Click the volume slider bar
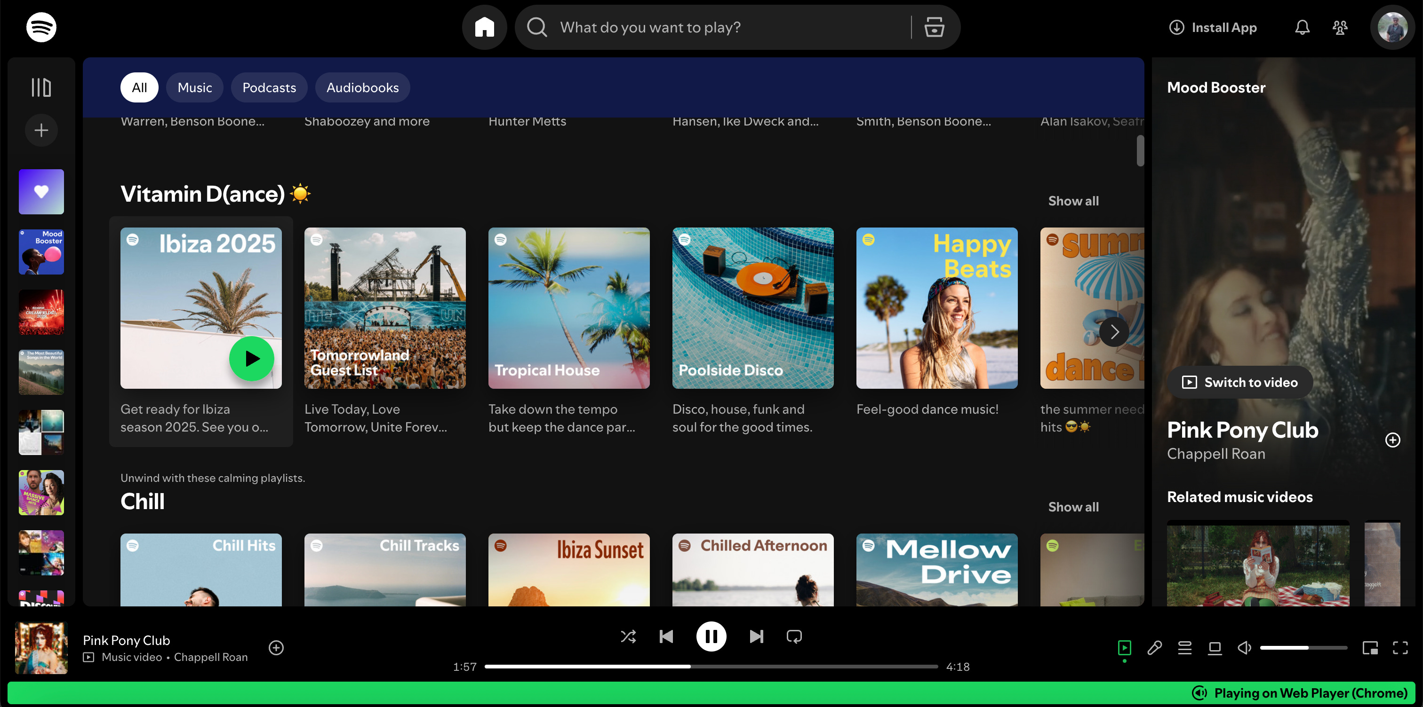Screen dimensions: 1423x707 pyautogui.click(x=1303, y=648)
